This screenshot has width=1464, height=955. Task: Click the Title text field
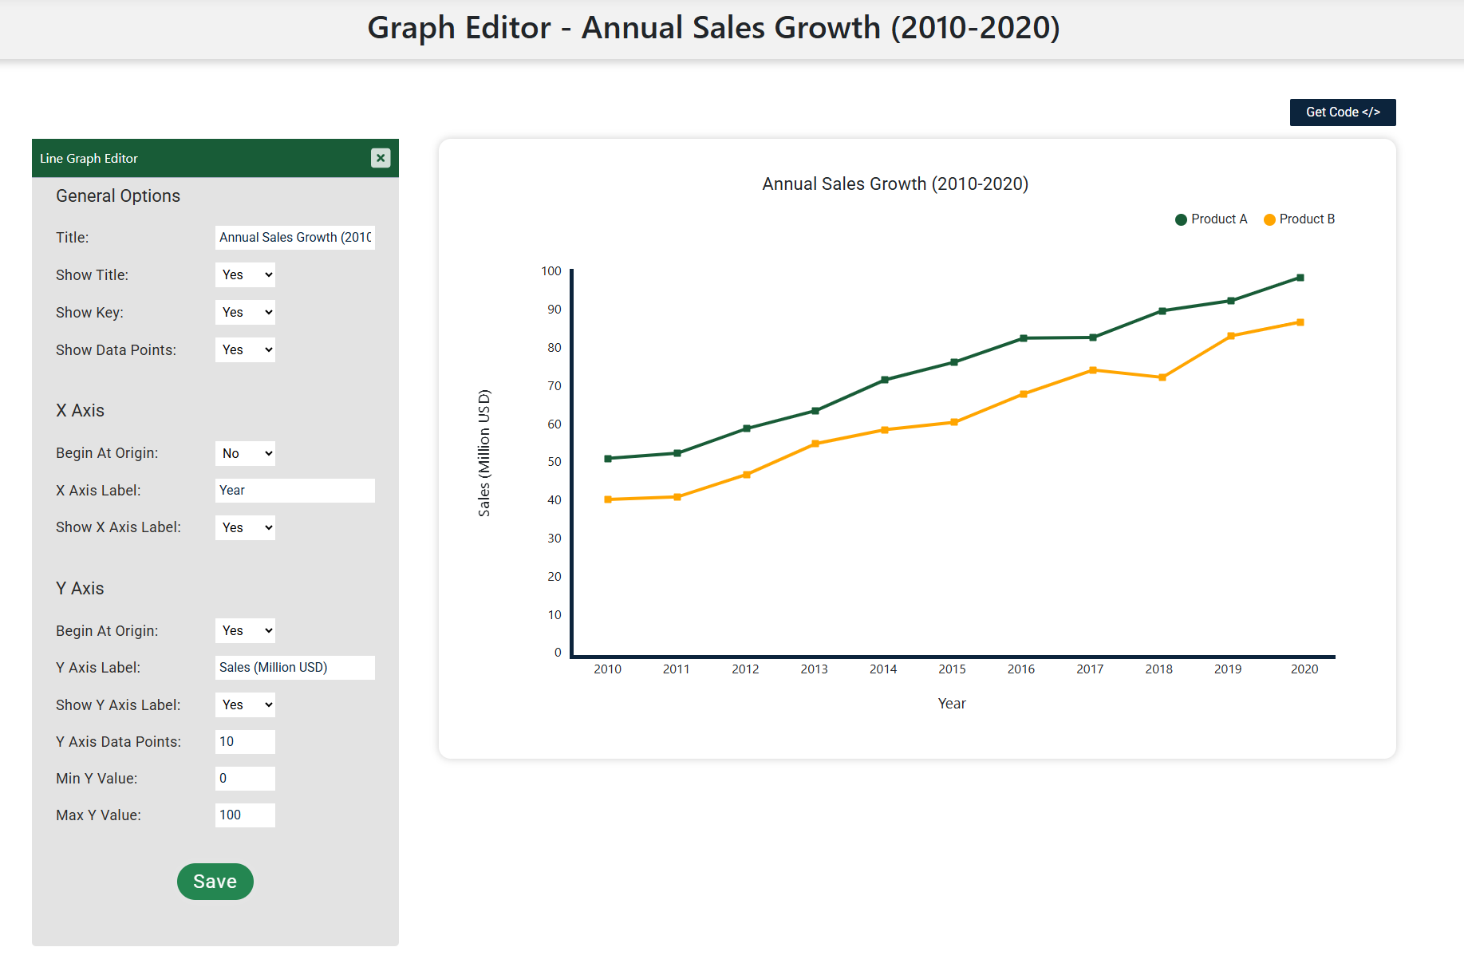[x=294, y=238]
